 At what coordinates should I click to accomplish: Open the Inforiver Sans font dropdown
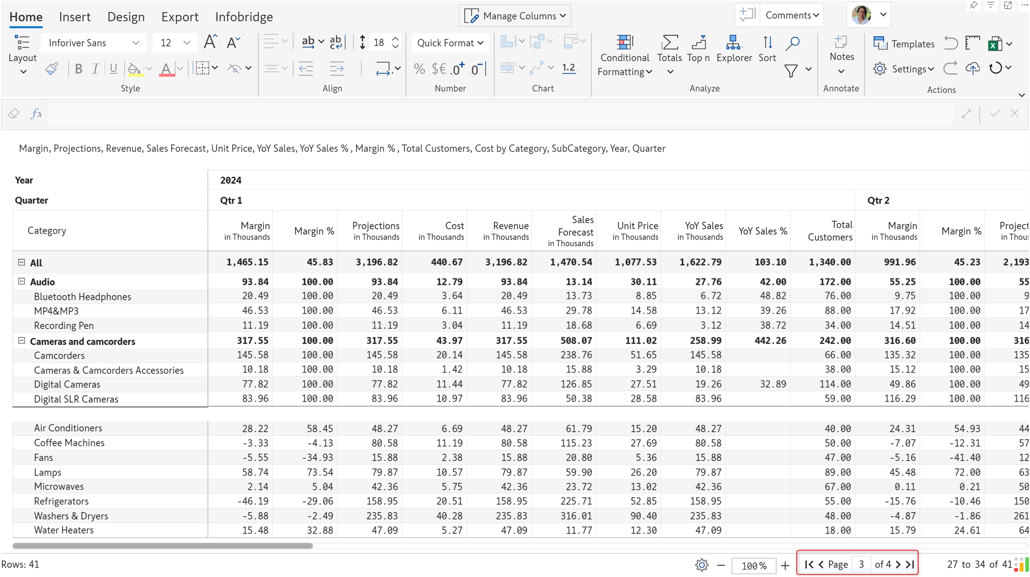(x=93, y=43)
